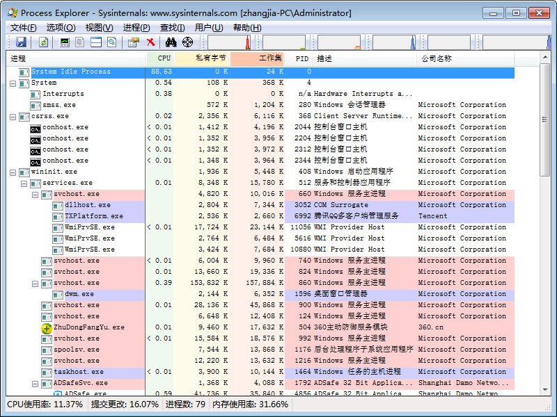
Task: Sort by the 描述 column header
Action: click(364, 58)
